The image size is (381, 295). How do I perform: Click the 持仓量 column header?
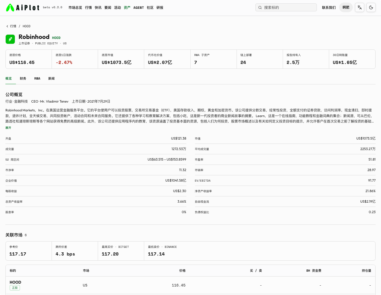tap(366, 271)
